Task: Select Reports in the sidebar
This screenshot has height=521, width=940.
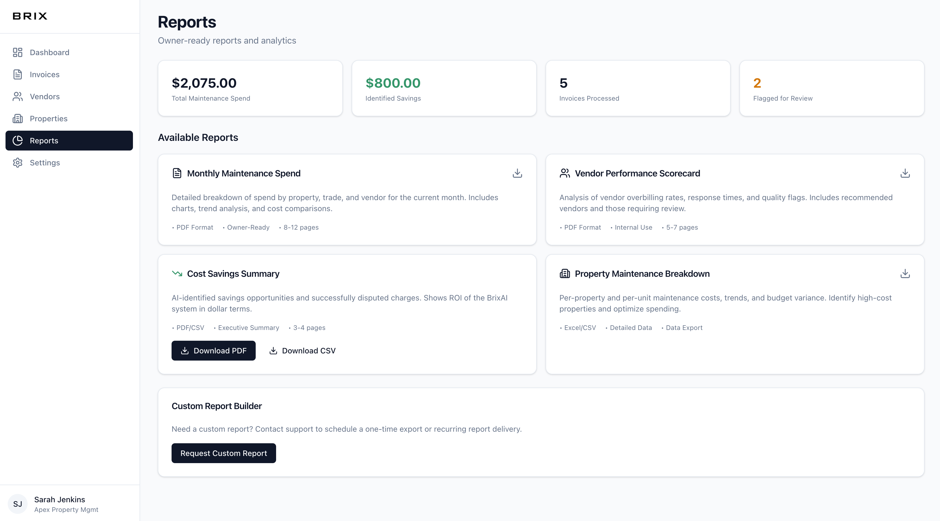Action: click(44, 141)
